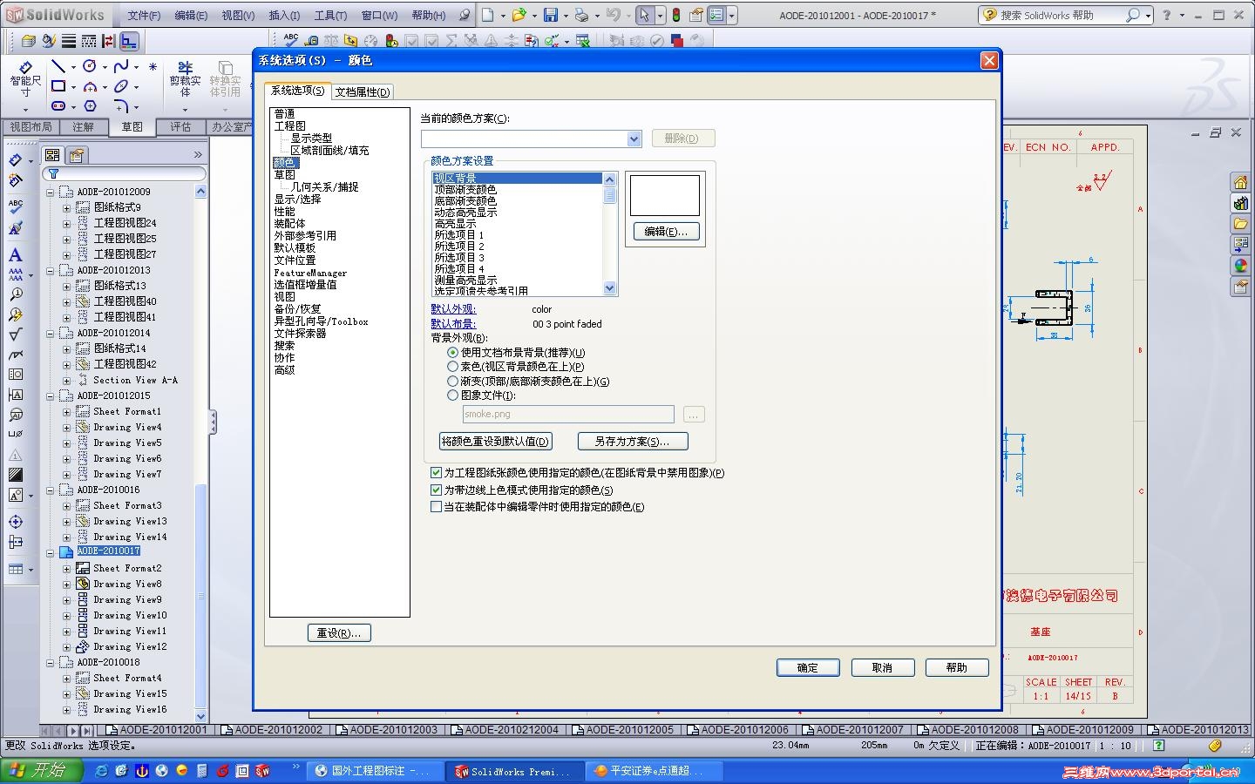
Task: Click the Trim Entities (剪裁实体) tool
Action: [185, 79]
